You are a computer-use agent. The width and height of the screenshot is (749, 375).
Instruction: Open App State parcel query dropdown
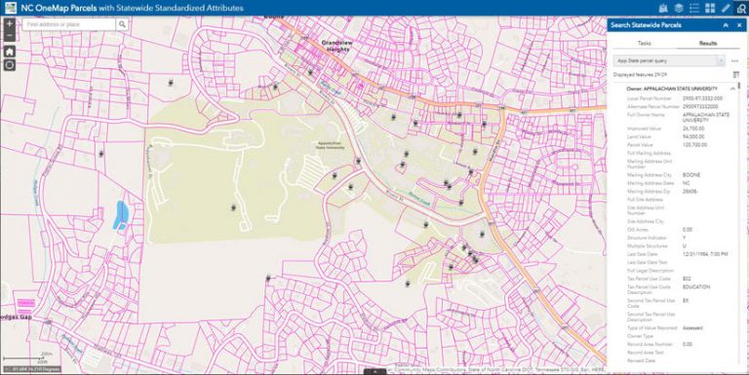coord(669,61)
